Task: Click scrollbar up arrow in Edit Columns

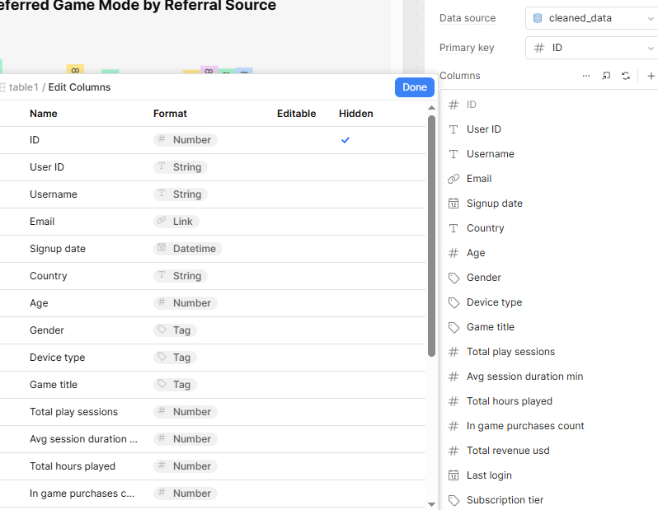Action: [431, 108]
